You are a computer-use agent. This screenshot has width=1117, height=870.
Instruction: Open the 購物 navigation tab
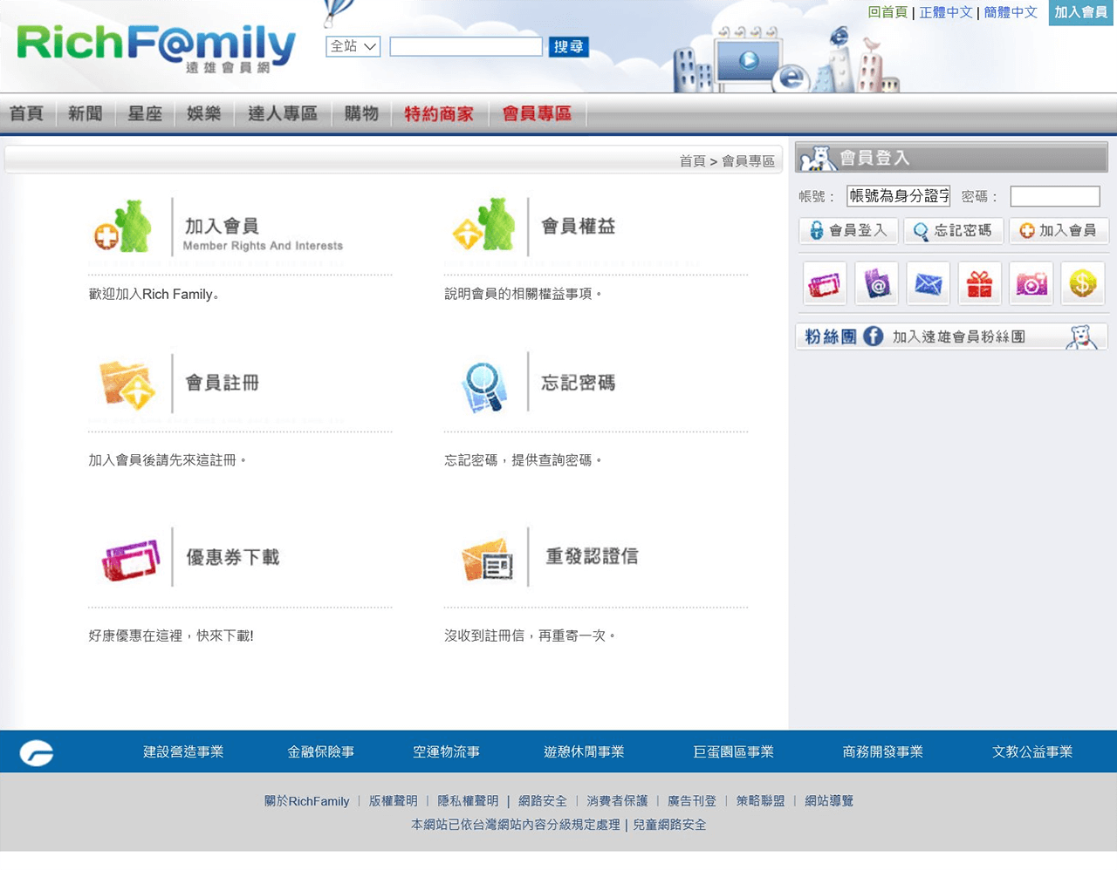[x=361, y=113]
